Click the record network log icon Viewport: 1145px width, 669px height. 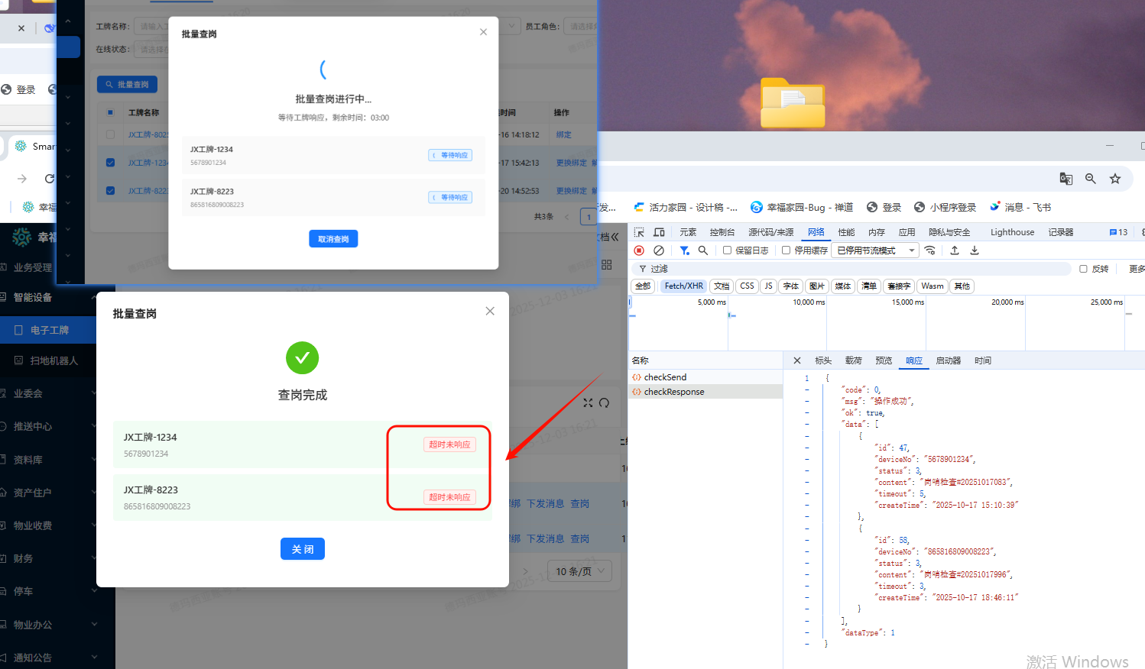pos(639,250)
